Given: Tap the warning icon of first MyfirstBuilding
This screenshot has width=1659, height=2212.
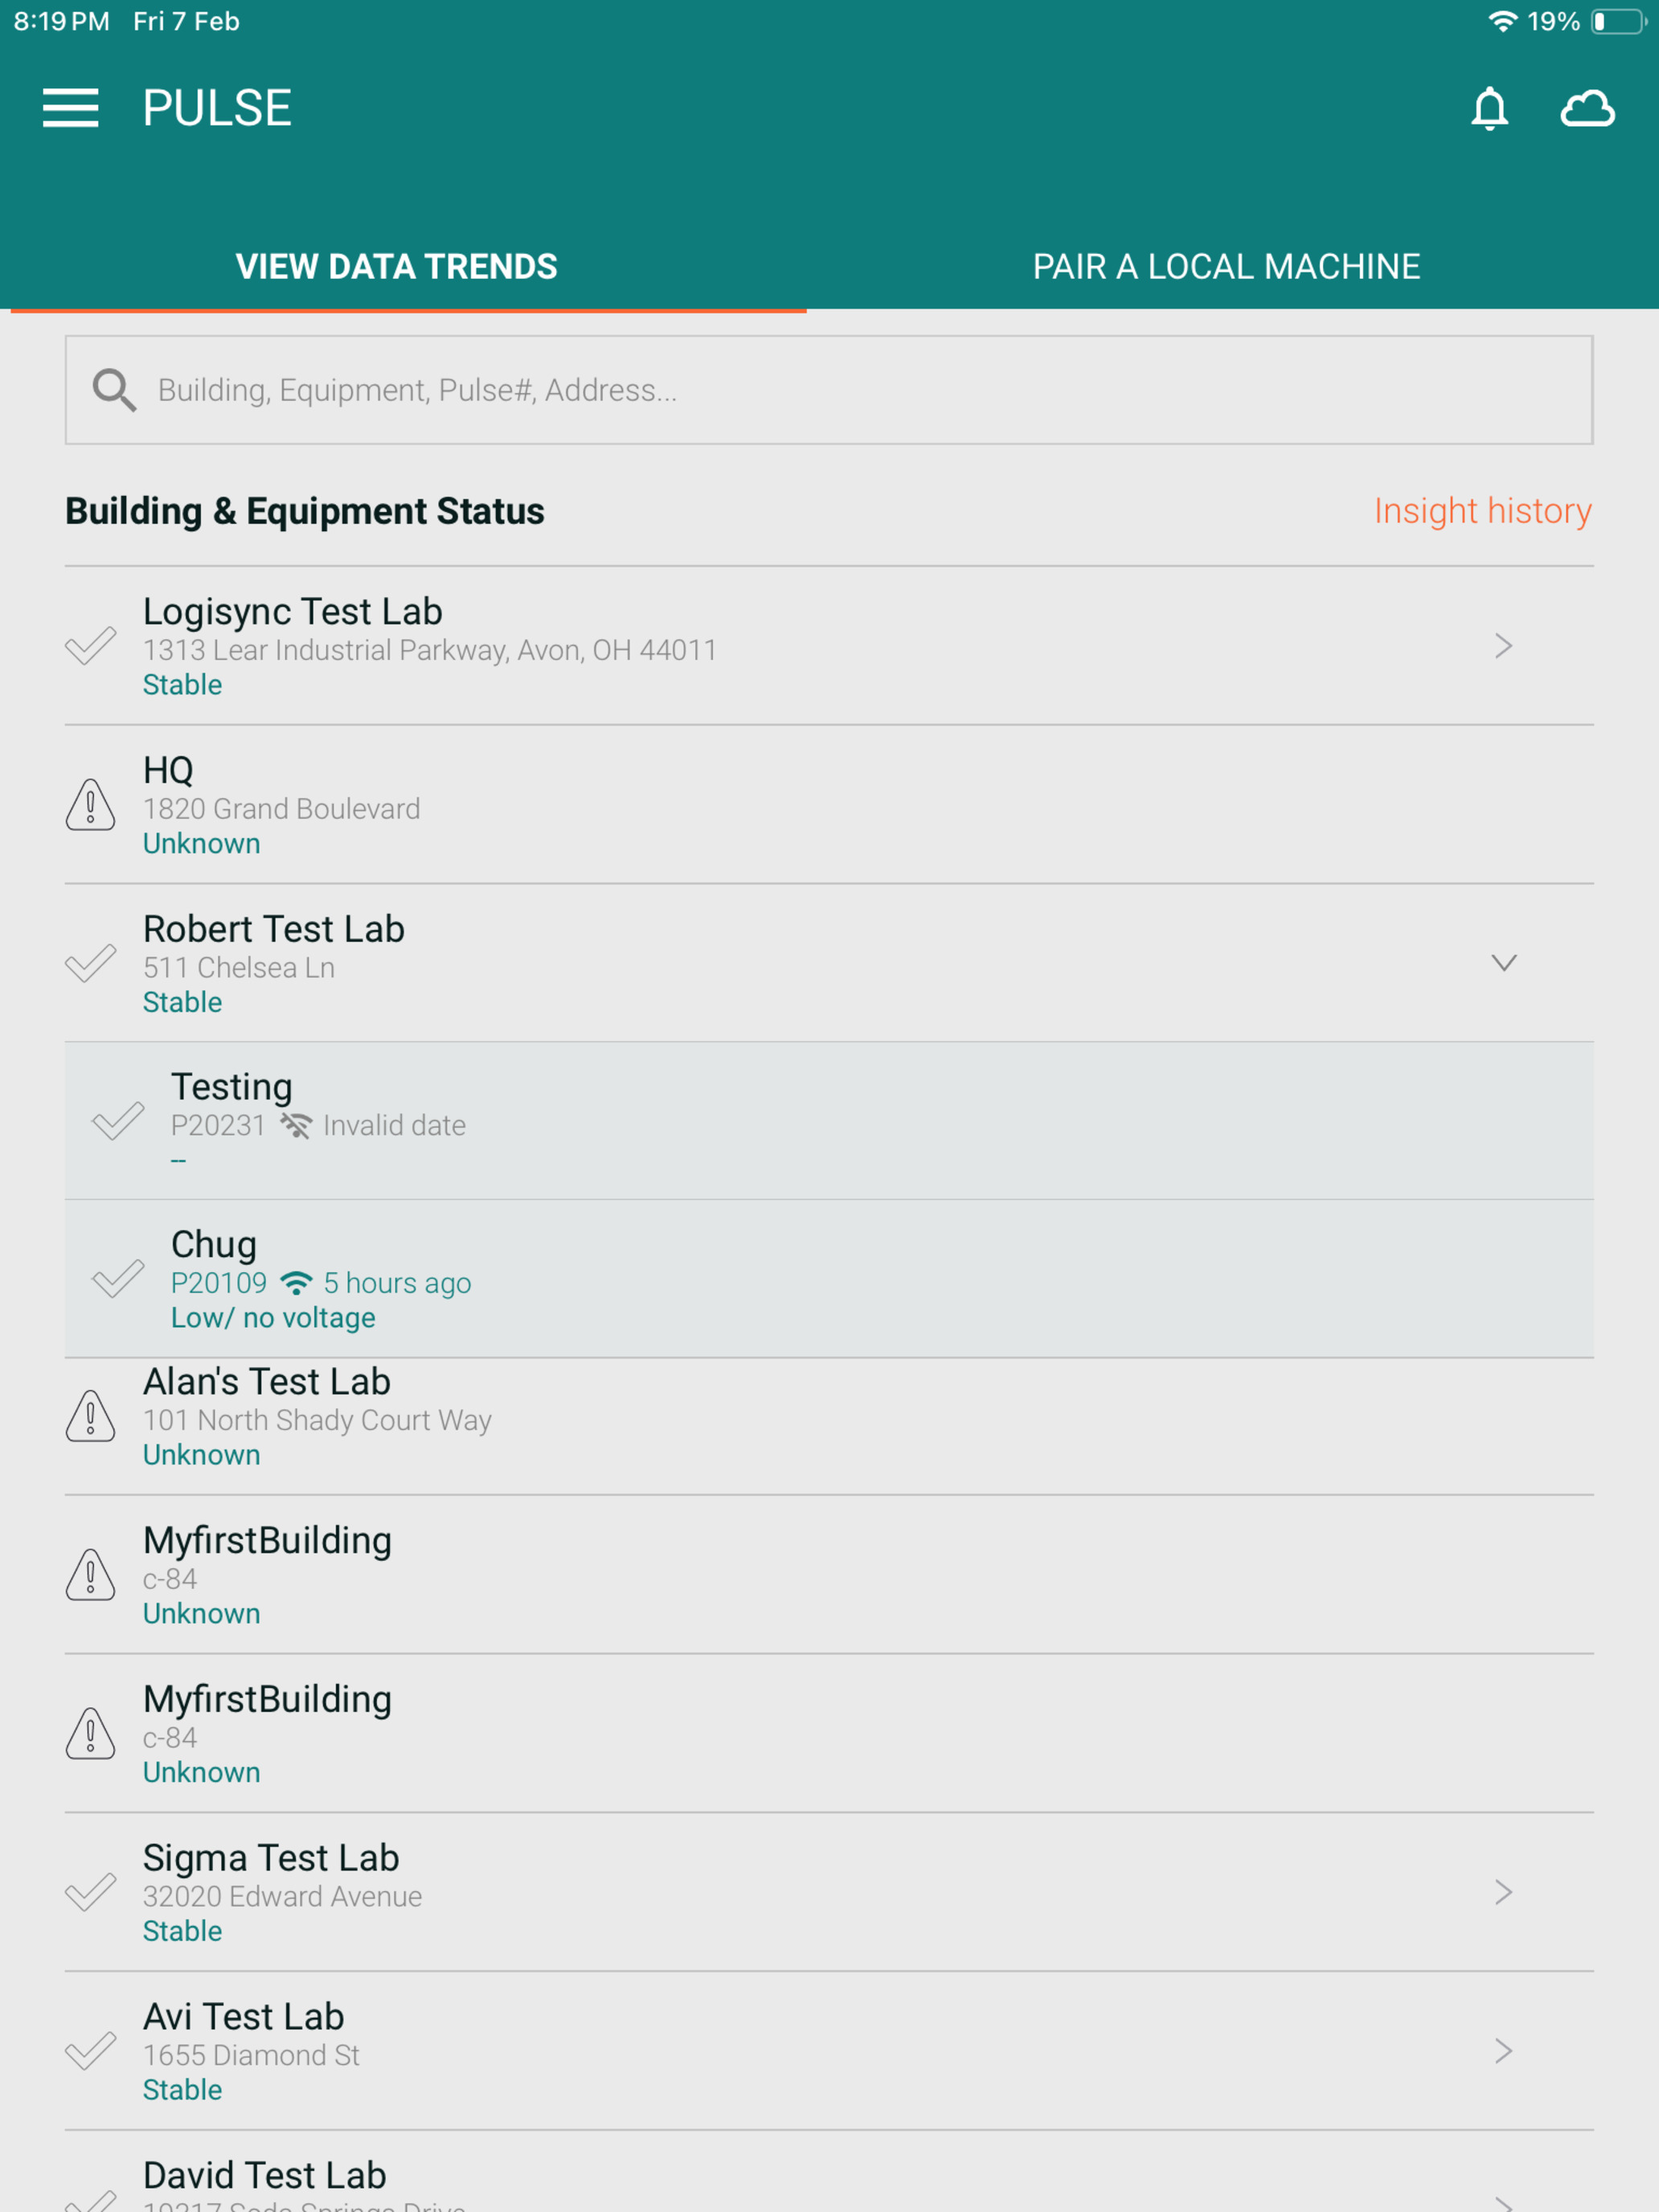Looking at the screenshot, I should pyautogui.click(x=90, y=1574).
